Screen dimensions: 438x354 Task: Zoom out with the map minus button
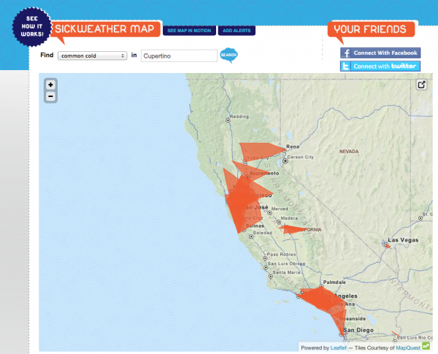tap(50, 96)
